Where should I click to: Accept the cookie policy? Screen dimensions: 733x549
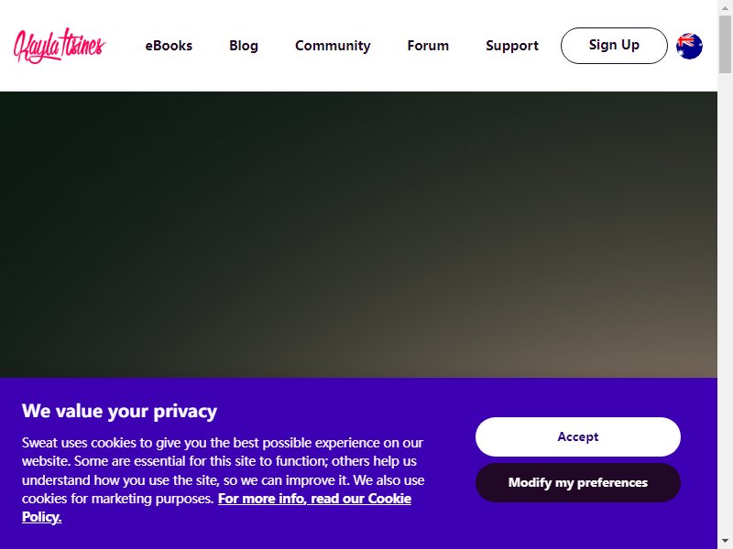[x=578, y=436]
